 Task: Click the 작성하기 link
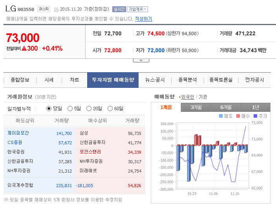pyautogui.click(x=144, y=19)
